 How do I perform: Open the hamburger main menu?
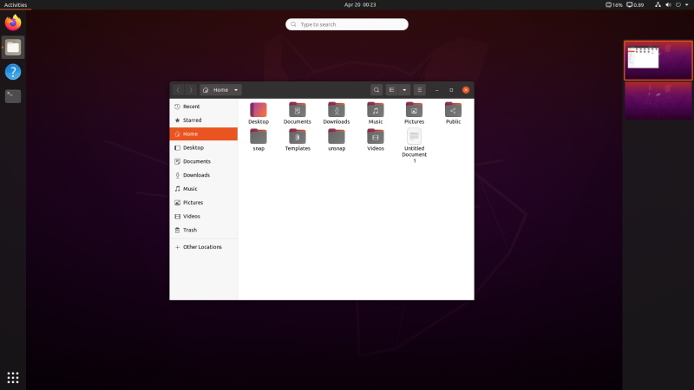coord(420,90)
